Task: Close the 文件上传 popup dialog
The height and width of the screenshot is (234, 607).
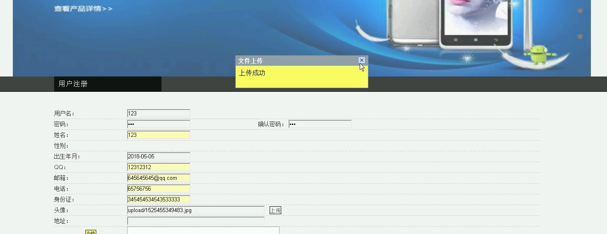Action: [x=362, y=60]
